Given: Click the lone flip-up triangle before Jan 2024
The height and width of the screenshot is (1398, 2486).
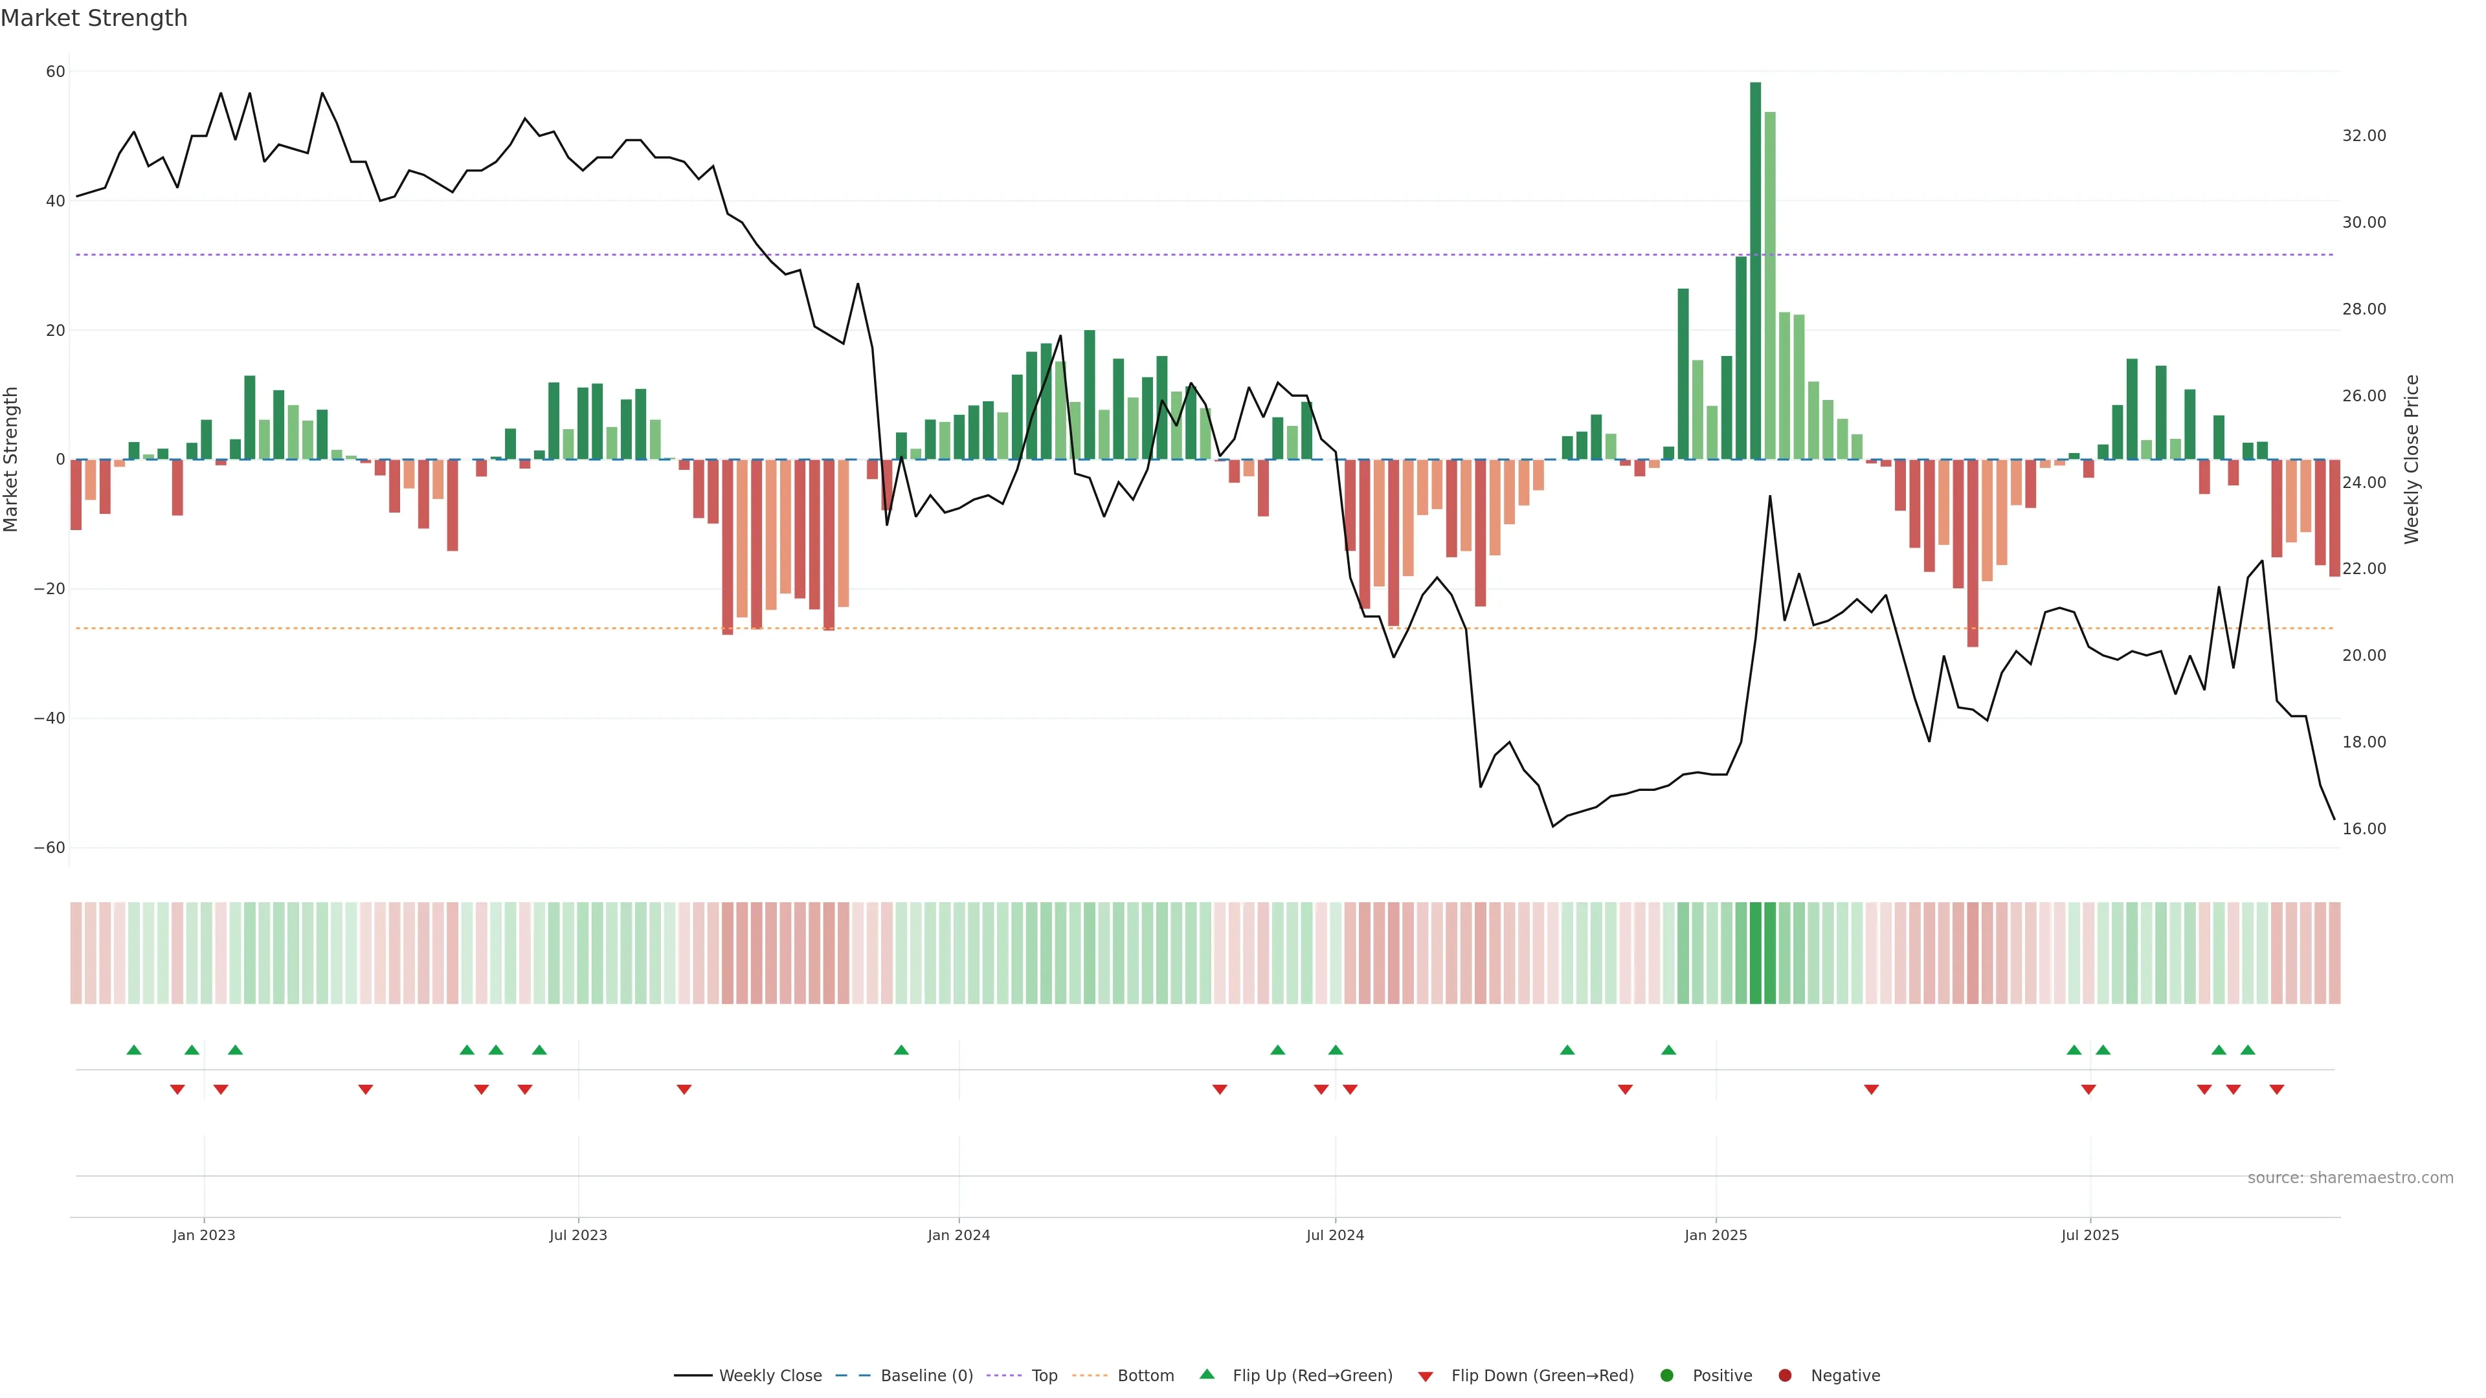Looking at the screenshot, I should (x=901, y=1050).
